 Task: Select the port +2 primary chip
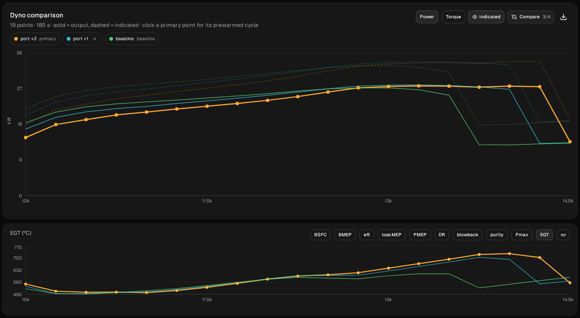[x=35, y=39]
